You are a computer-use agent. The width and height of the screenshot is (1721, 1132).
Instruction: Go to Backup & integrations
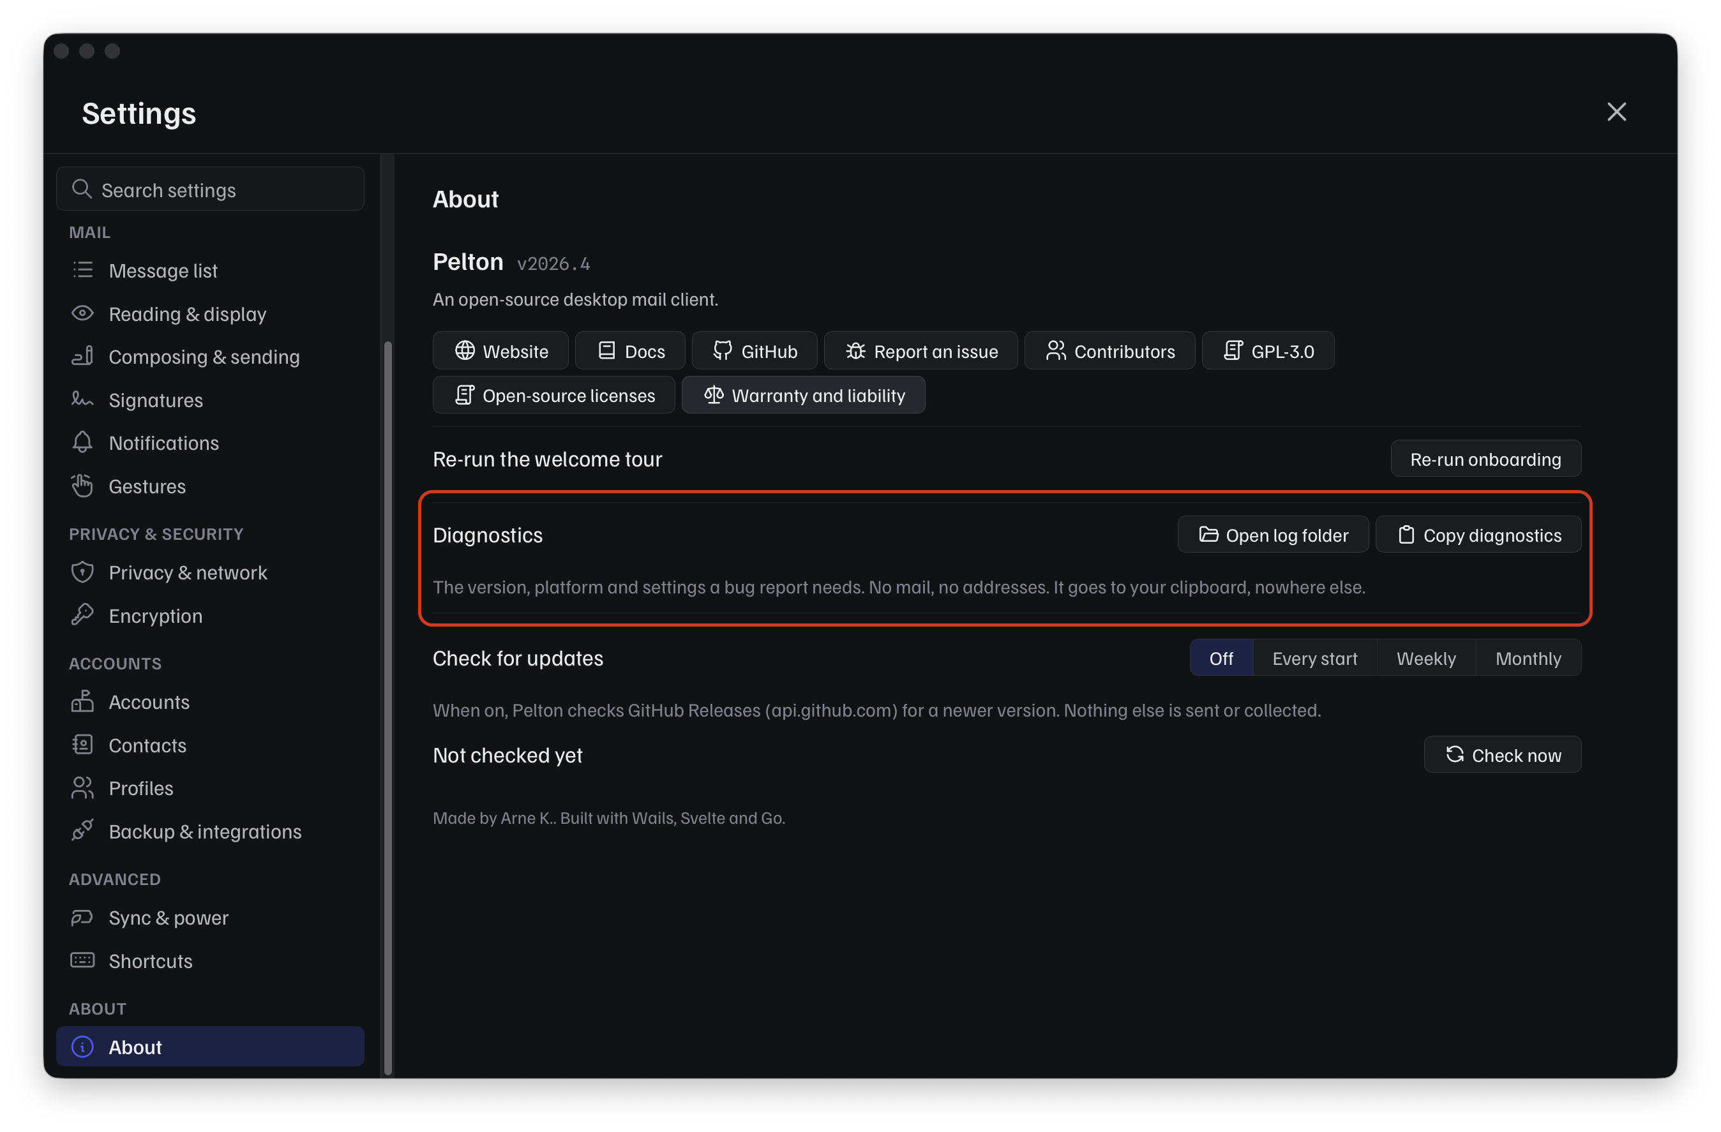pyautogui.click(x=210, y=831)
